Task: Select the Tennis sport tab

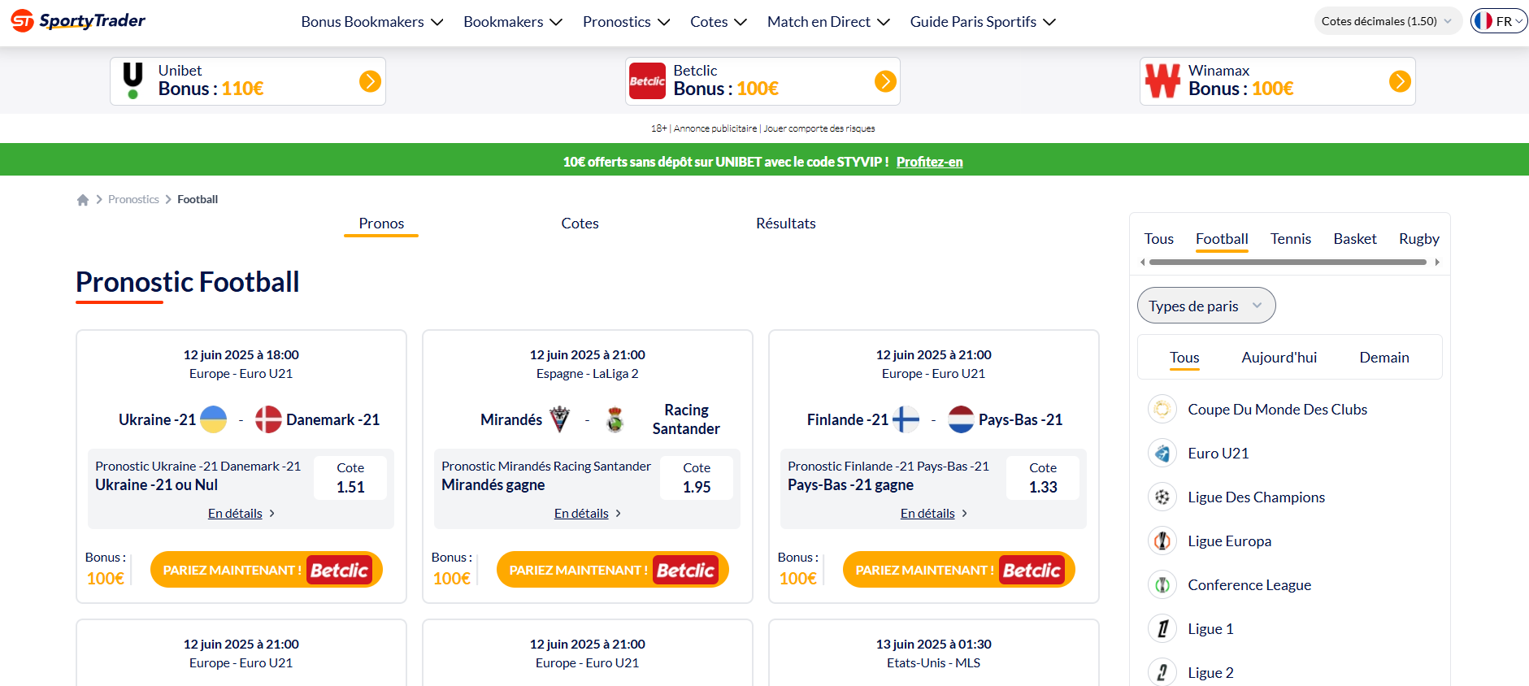Action: coord(1290,239)
